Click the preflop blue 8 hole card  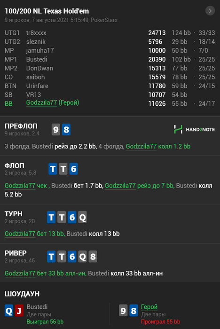[66, 129]
